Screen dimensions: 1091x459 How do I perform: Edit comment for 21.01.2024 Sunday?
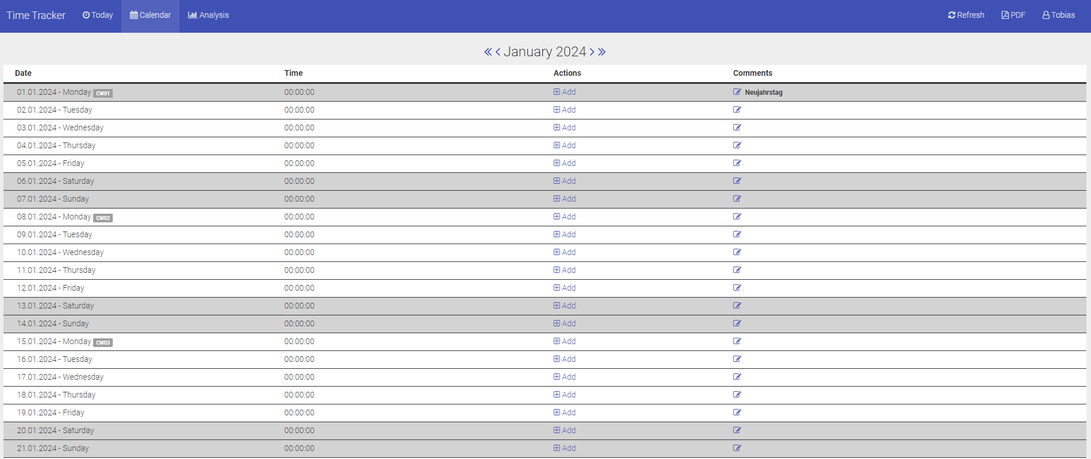point(737,448)
